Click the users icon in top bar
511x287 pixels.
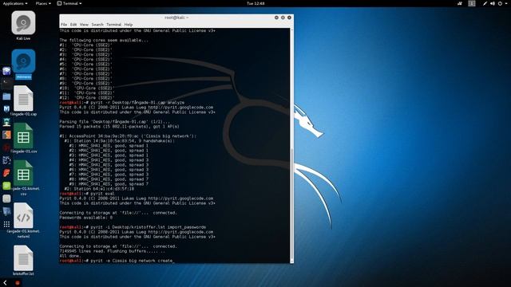tap(460, 3)
